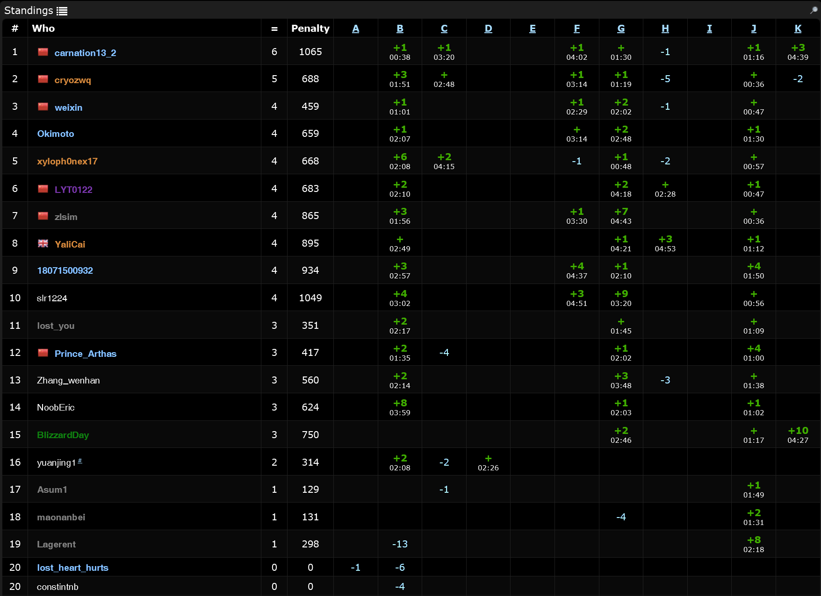The width and height of the screenshot is (821, 596).
Task: Open problem J link
Action: pyautogui.click(x=754, y=28)
